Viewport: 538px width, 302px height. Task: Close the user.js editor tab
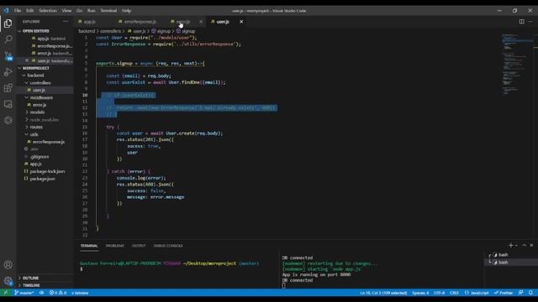tap(241, 22)
